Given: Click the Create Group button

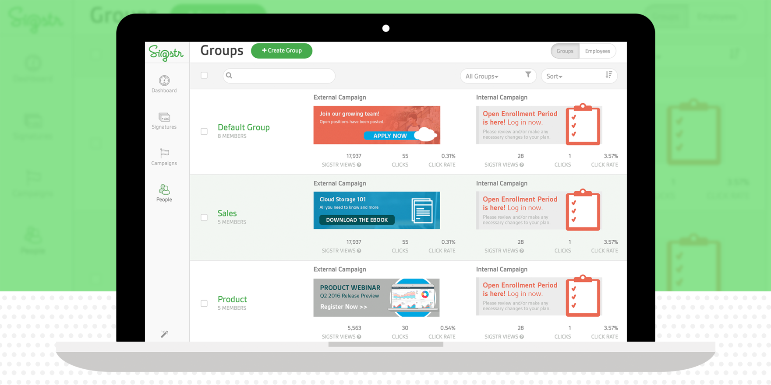Looking at the screenshot, I should tap(282, 51).
